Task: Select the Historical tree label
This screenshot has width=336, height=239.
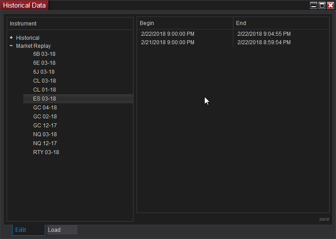Action: [x=28, y=38]
